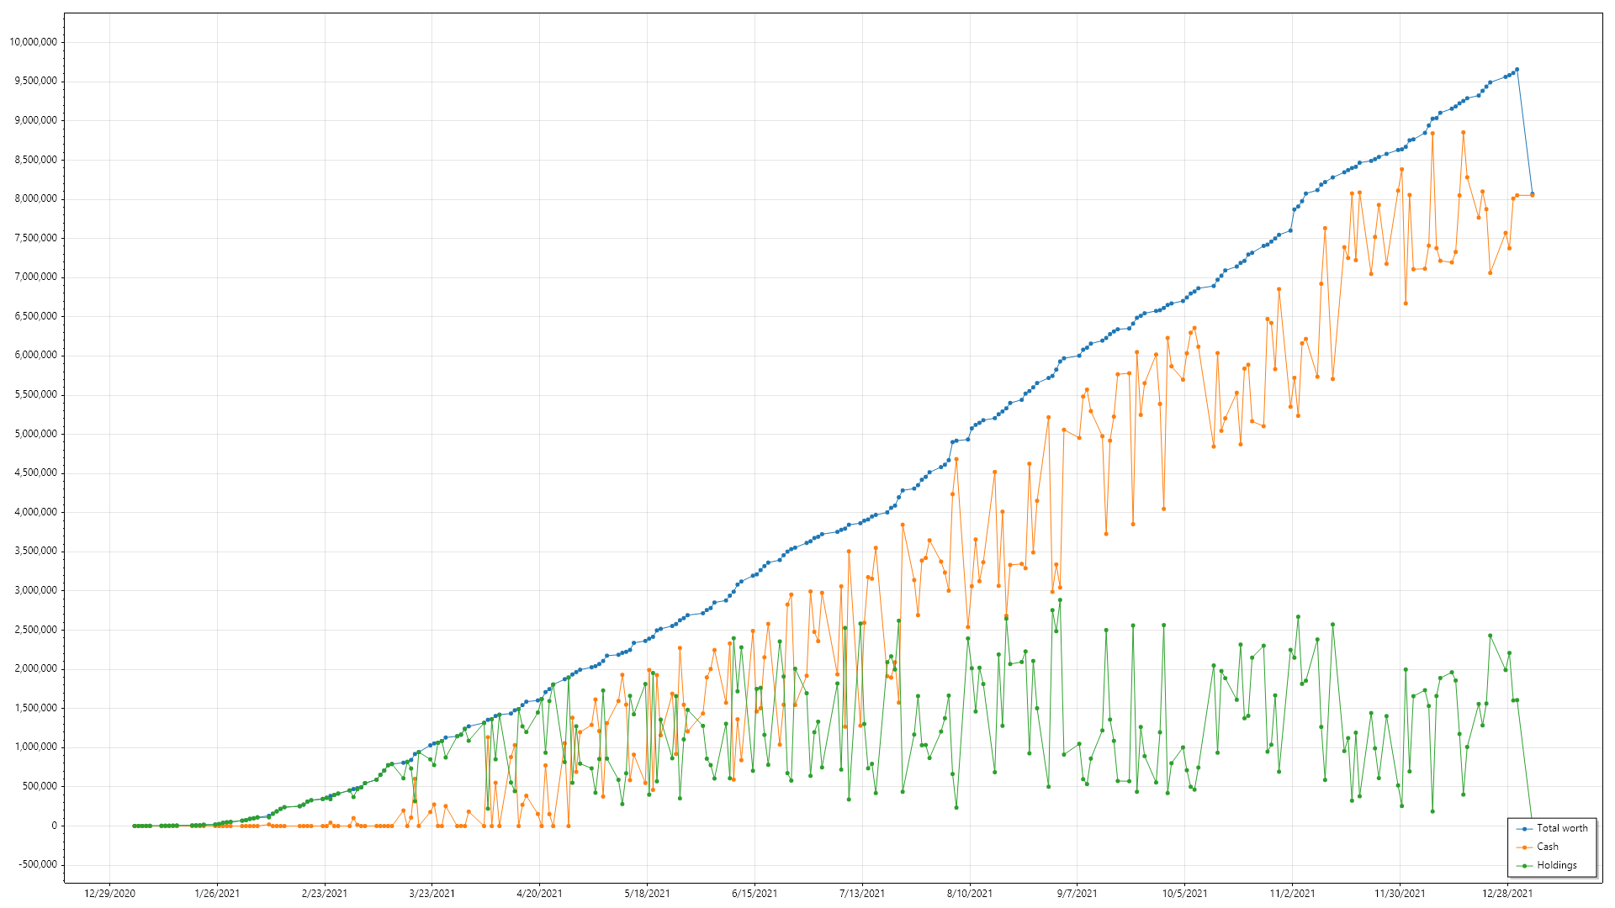Click the blue Total worth legend marker
Image resolution: width=1615 pixels, height=908 pixels.
1525,829
